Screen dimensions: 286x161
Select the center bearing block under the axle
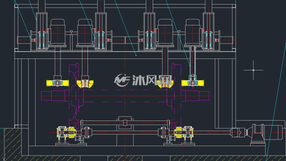point(125,123)
